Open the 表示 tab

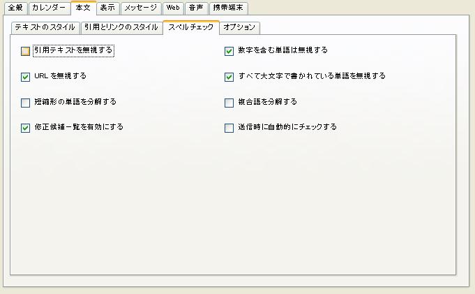[108, 8]
